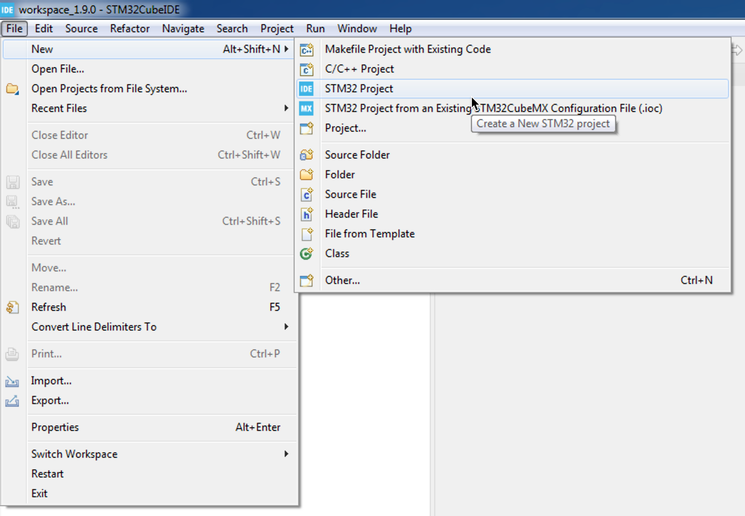Select the Refresh icon next to Refresh entry

click(13, 307)
